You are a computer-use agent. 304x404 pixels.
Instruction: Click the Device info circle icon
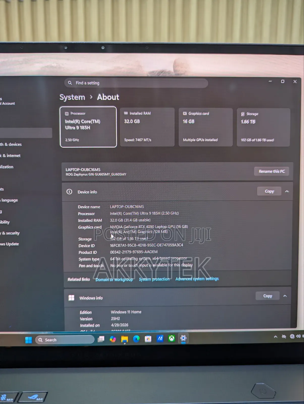(x=69, y=192)
